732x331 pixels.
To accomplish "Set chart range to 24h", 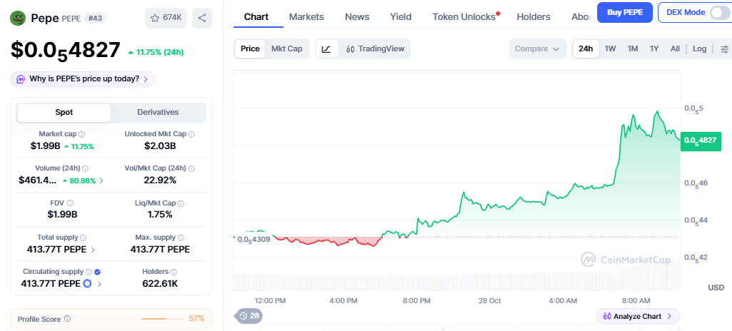I will click(586, 49).
